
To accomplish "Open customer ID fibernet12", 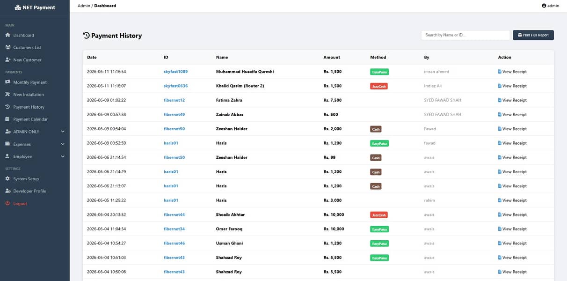I will coord(174,100).
